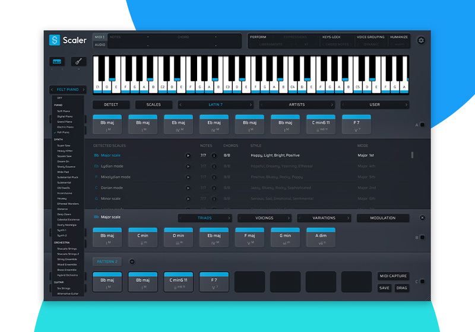The height and width of the screenshot is (332, 475).
Task: Choose Dusty Nostalgia synth
Action: click(x=66, y=225)
